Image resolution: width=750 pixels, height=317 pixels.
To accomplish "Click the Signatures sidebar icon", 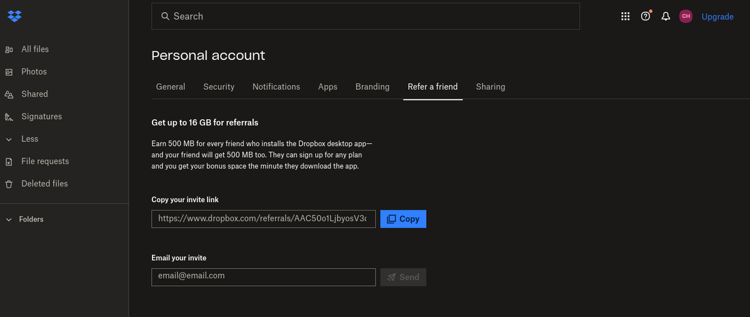I will (9, 117).
